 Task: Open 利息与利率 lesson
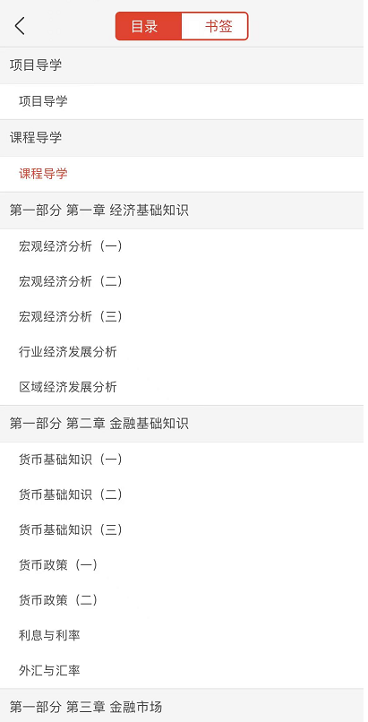(184, 636)
